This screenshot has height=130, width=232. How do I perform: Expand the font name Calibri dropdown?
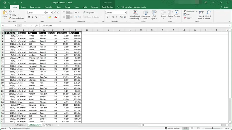(x=44, y=12)
